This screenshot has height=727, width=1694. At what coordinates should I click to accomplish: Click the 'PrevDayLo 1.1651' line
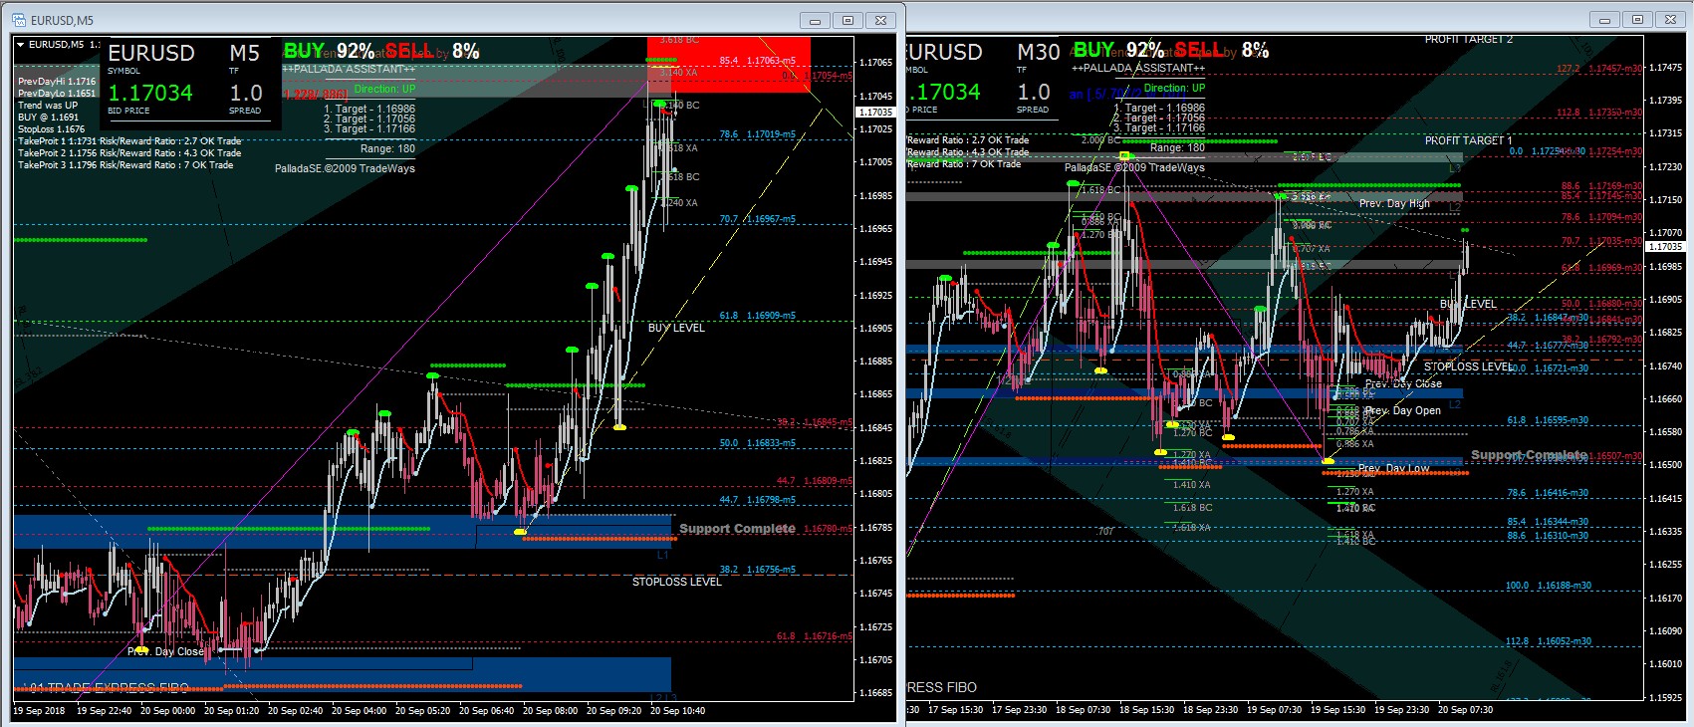click(57, 94)
